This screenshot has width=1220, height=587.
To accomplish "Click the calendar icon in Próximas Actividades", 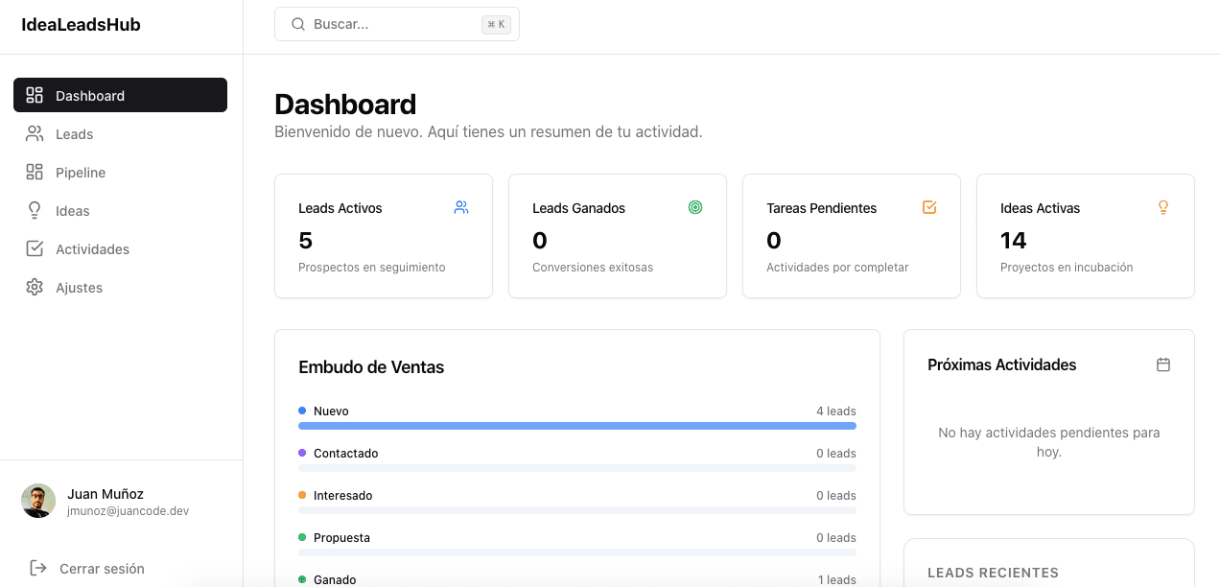I will tap(1163, 364).
